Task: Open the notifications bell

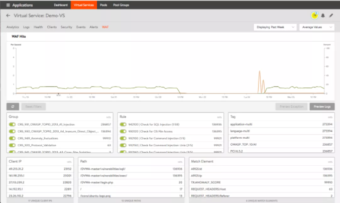Action: coord(323,16)
